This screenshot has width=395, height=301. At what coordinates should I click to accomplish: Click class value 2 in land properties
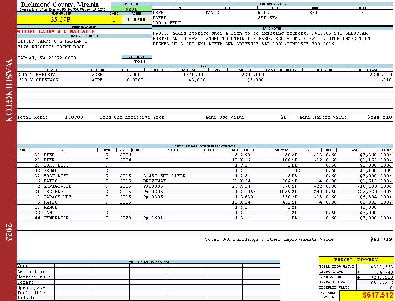coord(362,12)
